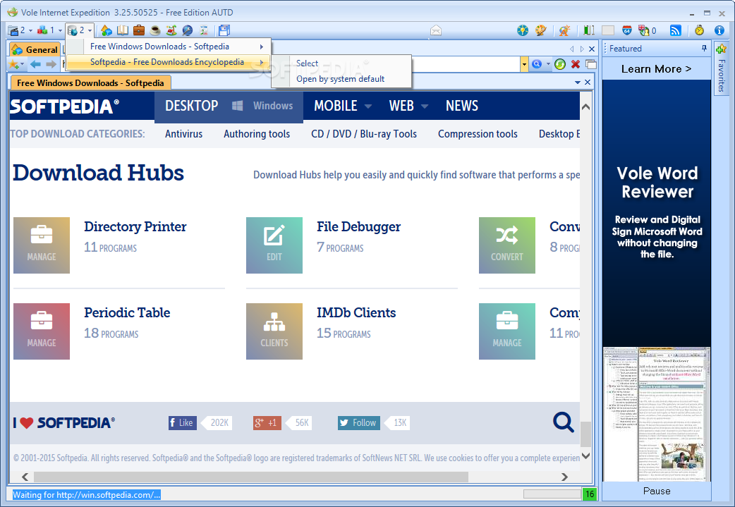Image resolution: width=735 pixels, height=507 pixels.
Task: Expand the WEB menu on Softpedia
Action: click(x=425, y=106)
